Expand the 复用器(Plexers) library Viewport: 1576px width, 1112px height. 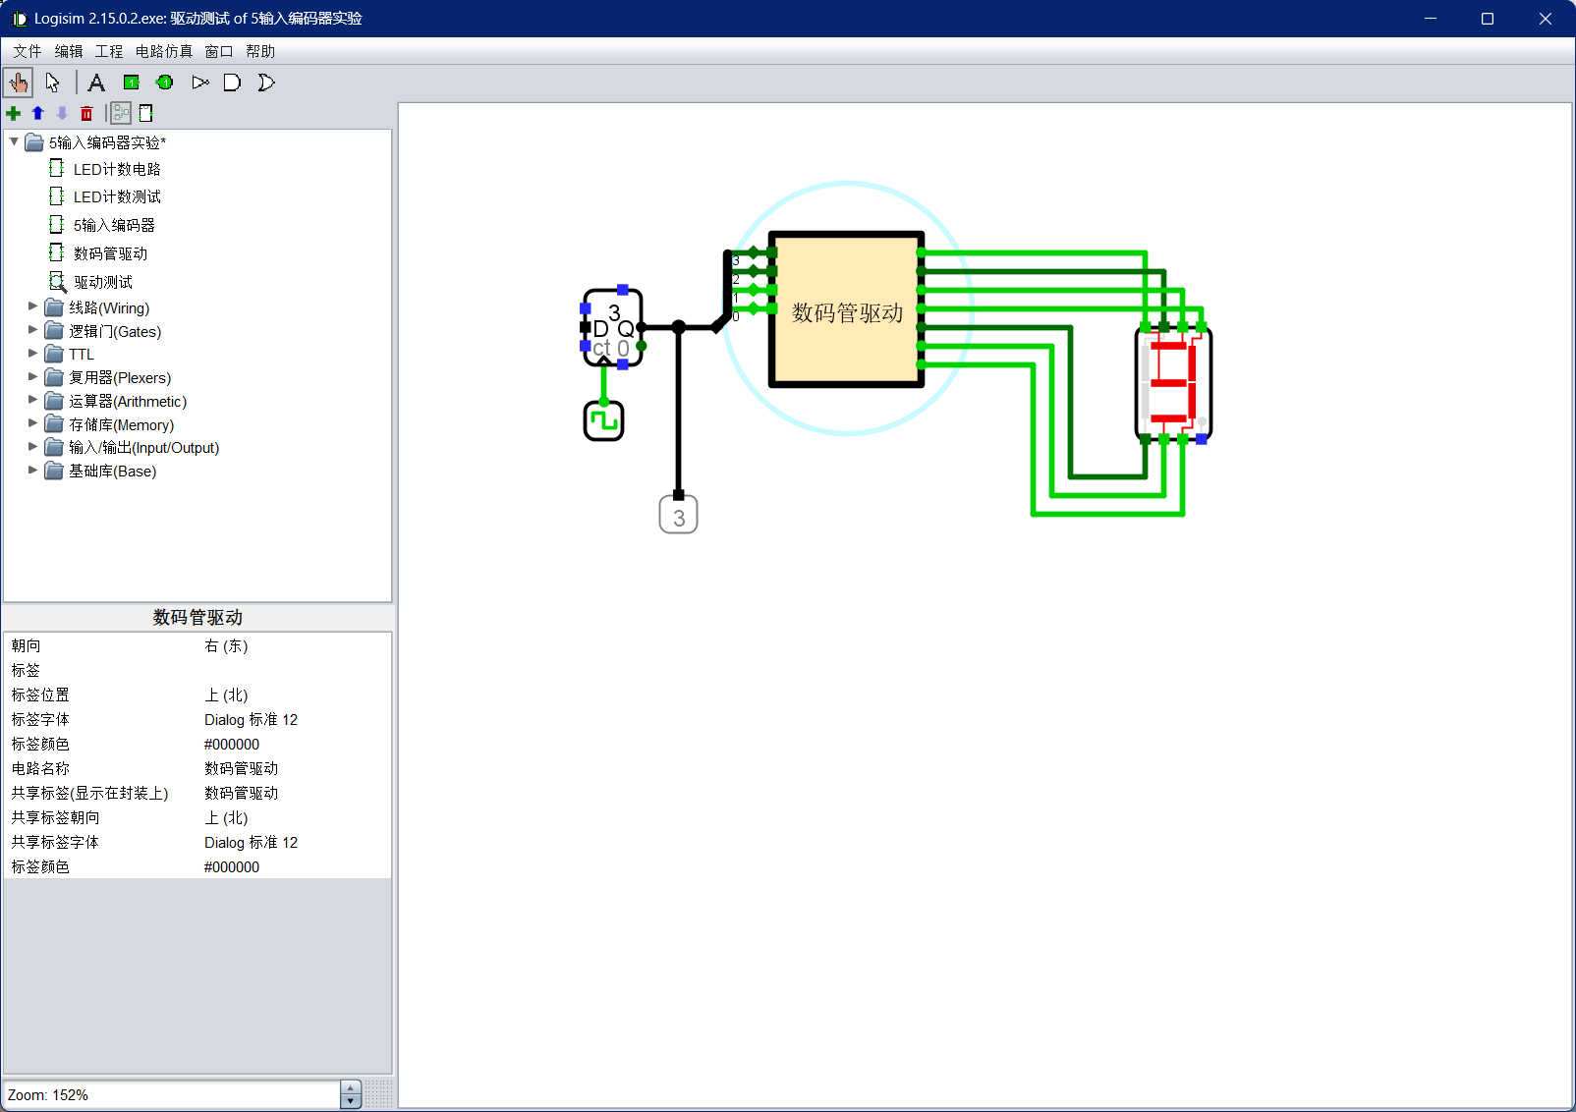pyautogui.click(x=32, y=377)
